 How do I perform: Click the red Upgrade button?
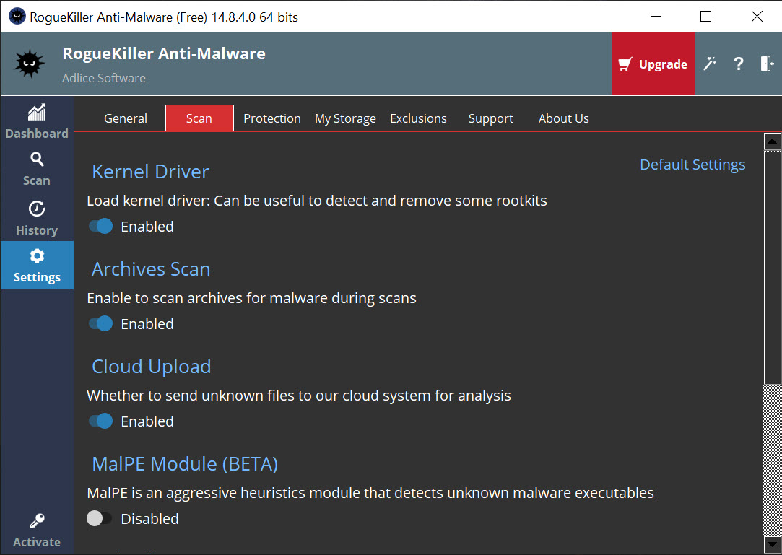[x=653, y=64]
